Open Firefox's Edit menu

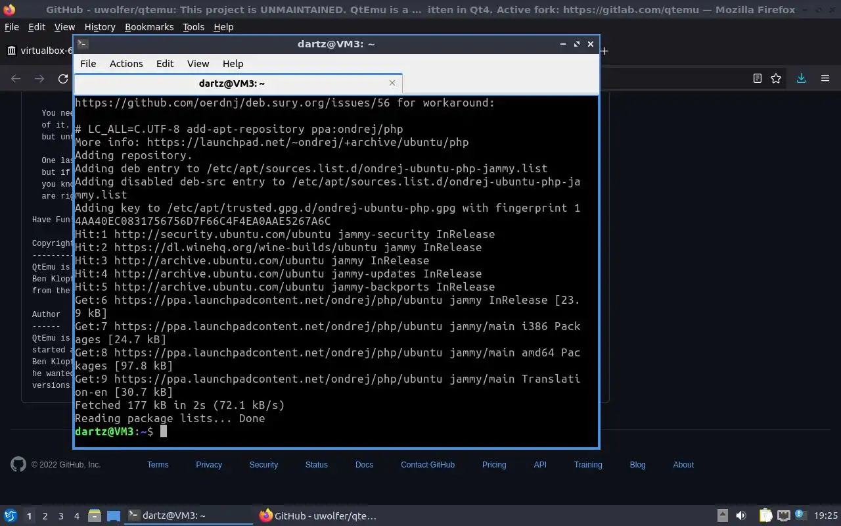pyautogui.click(x=37, y=27)
